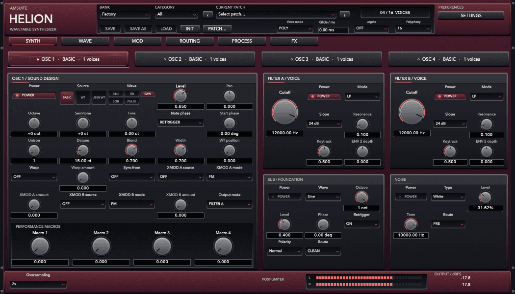Click the Noise Level 31.62% field
Screen dimensions: 515x294
point(486,208)
